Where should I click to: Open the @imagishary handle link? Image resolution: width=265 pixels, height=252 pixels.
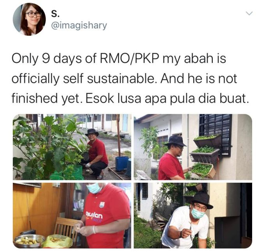[79, 26]
